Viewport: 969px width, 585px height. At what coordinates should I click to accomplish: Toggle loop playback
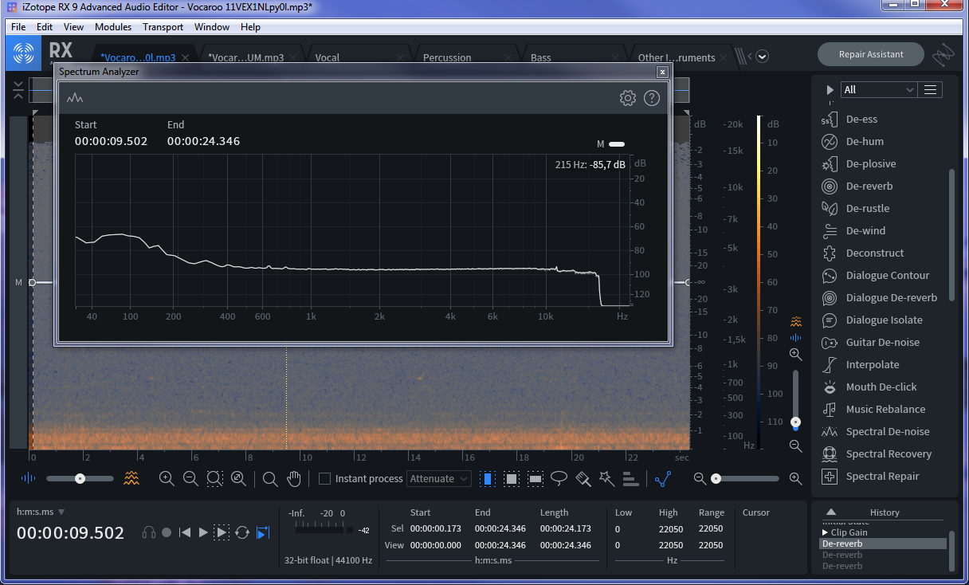point(242,532)
